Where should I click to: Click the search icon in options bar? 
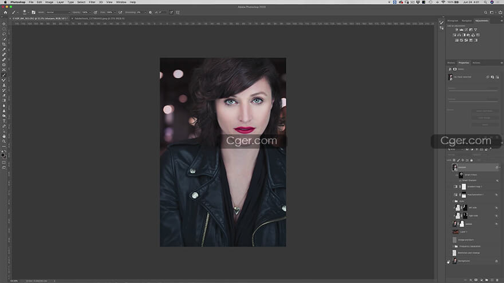pos(486,12)
